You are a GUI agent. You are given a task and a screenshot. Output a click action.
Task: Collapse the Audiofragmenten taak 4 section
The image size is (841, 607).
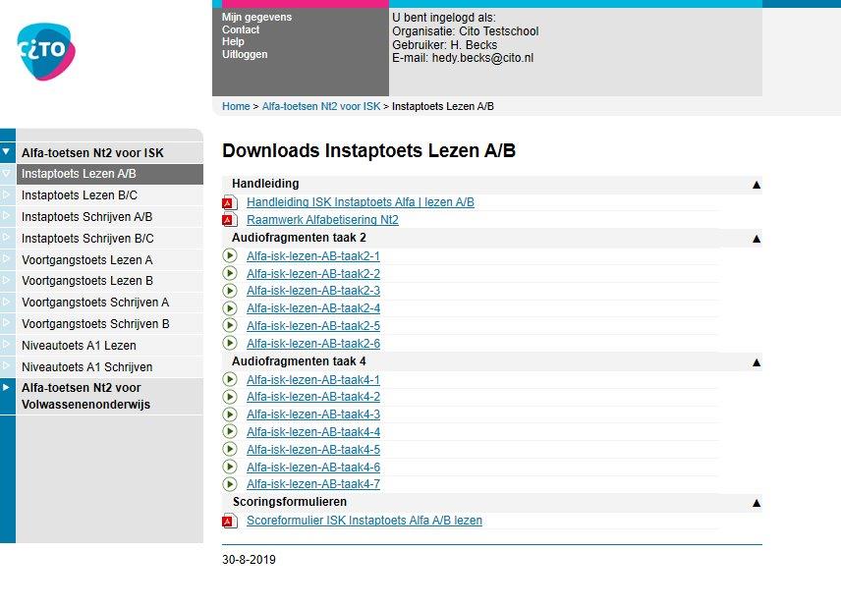click(756, 361)
